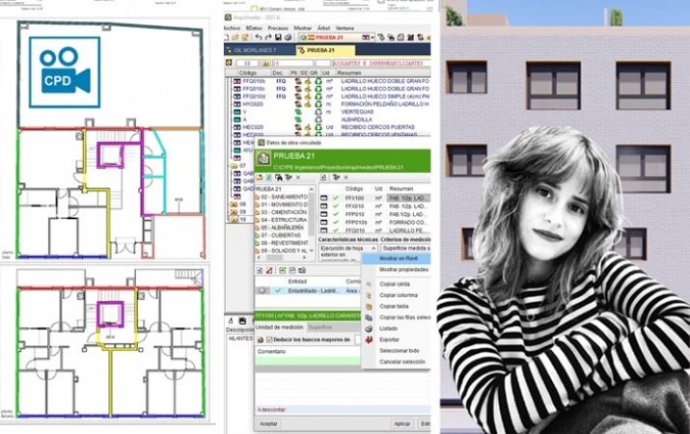Click the save diskette icon in toolbar
The width and height of the screenshot is (690, 434).
coord(278,38)
